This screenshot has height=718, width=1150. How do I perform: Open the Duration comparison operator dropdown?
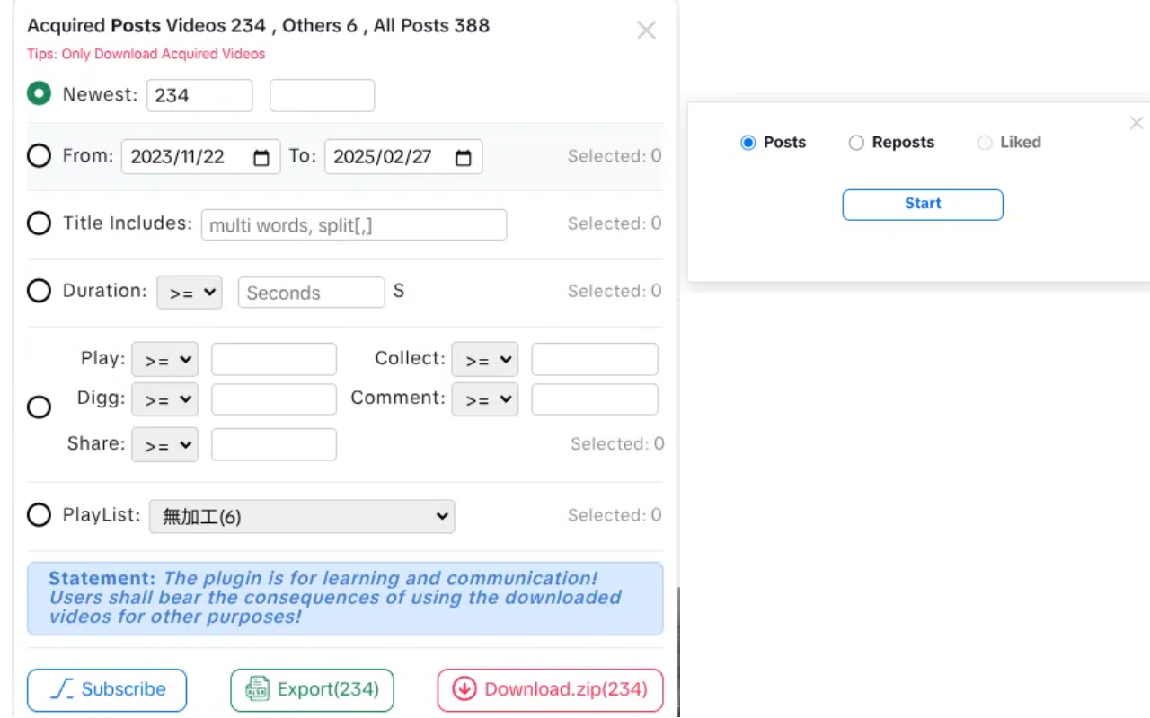(x=190, y=293)
